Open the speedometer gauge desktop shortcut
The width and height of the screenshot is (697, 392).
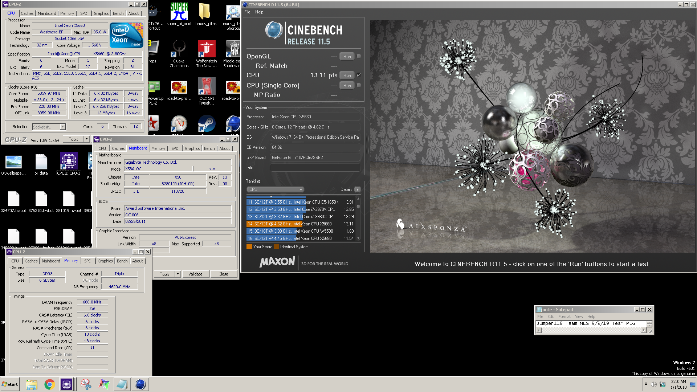pyautogui.click(x=179, y=124)
